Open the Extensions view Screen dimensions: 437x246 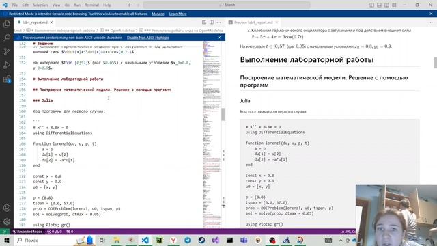[7, 79]
